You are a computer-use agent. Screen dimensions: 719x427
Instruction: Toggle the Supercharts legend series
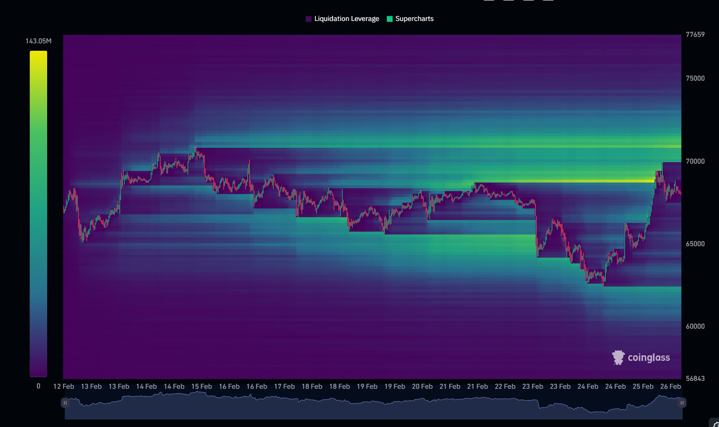click(x=414, y=19)
